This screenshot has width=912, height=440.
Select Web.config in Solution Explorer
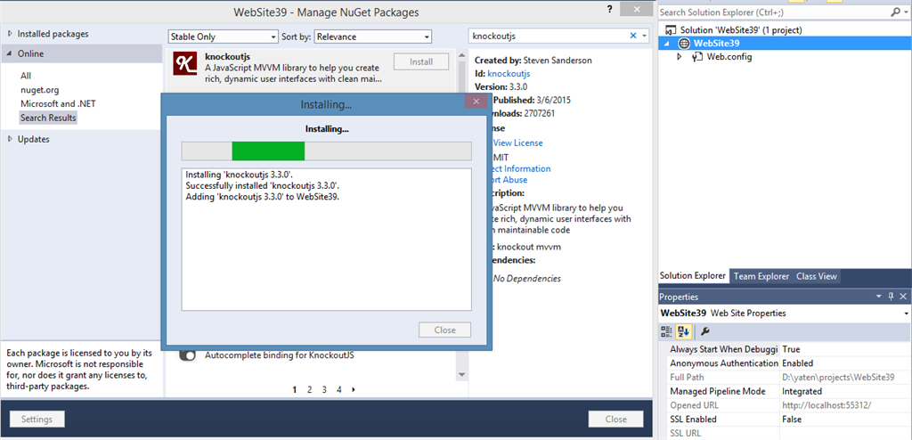tap(729, 57)
